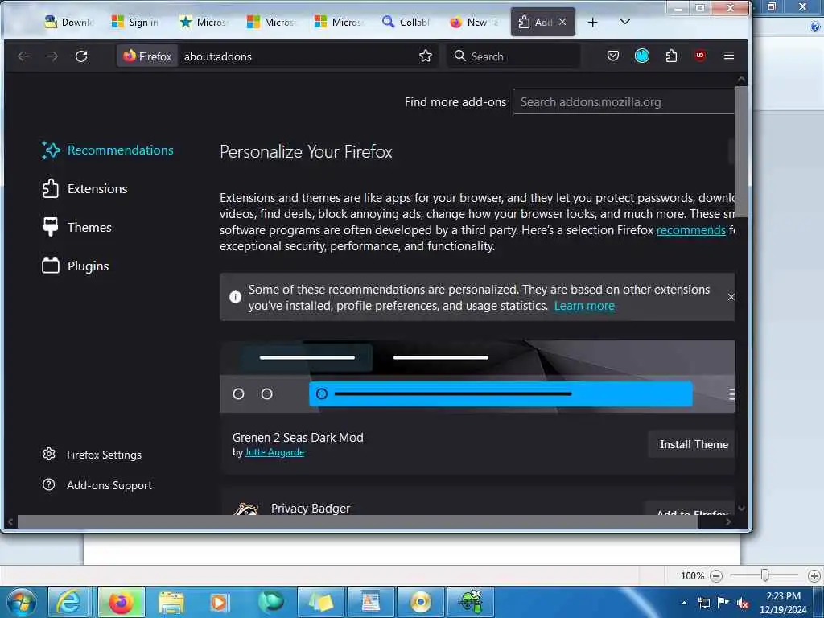The height and width of the screenshot is (618, 824).
Task: Close the Add-ons tab
Action: (562, 22)
